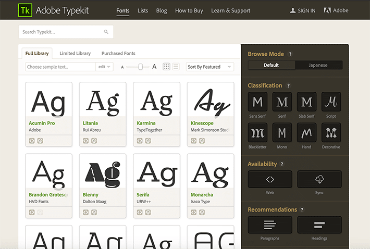Switch to list view icon

pos(176,67)
